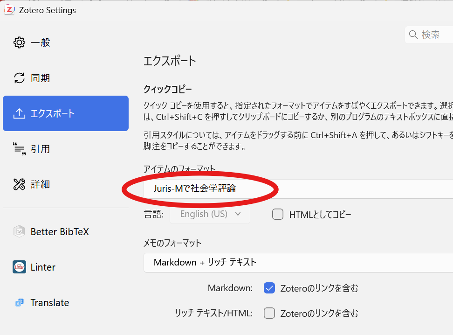Click the general settings gear icon

point(20,42)
